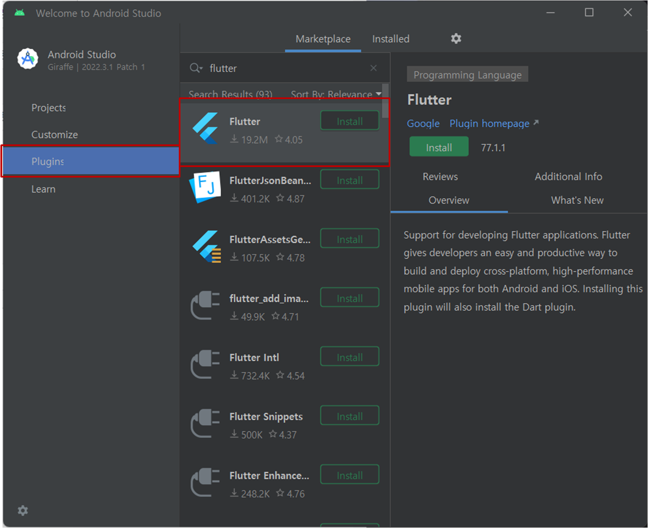Click the Android Studio logo icon

(28, 59)
